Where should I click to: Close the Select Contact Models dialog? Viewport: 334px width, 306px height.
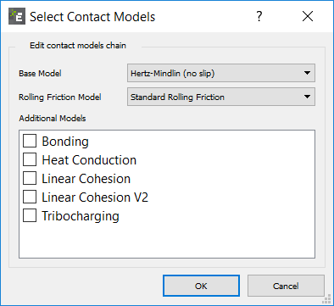(308, 16)
